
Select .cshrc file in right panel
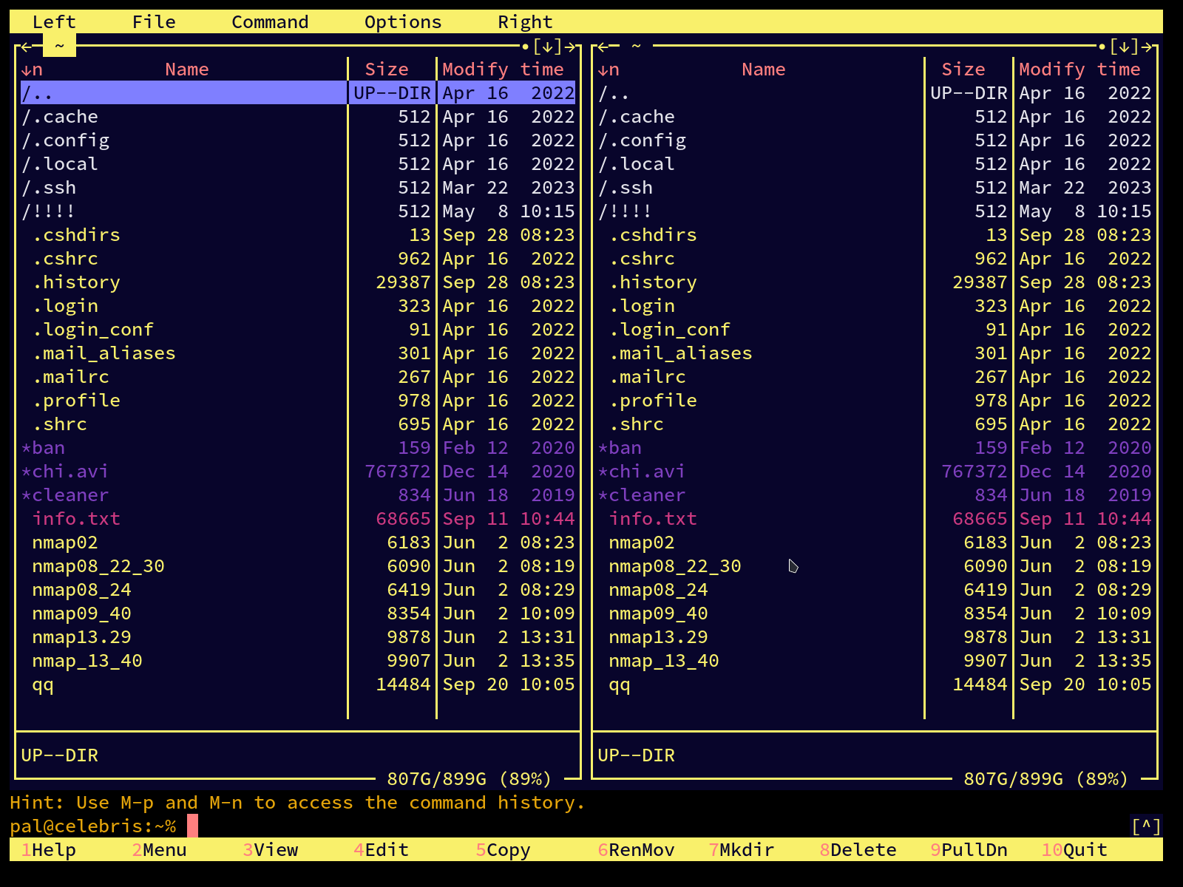click(875, 259)
